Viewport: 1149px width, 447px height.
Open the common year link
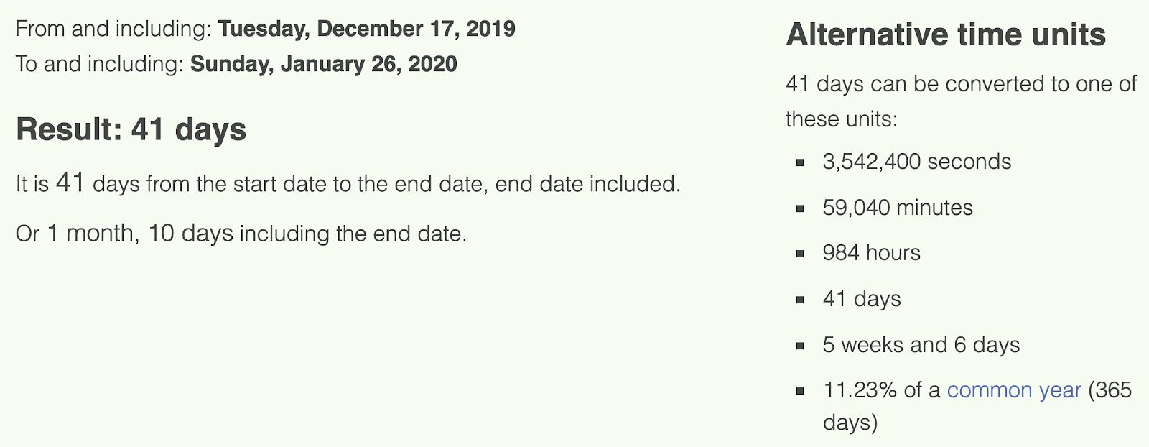(1013, 390)
